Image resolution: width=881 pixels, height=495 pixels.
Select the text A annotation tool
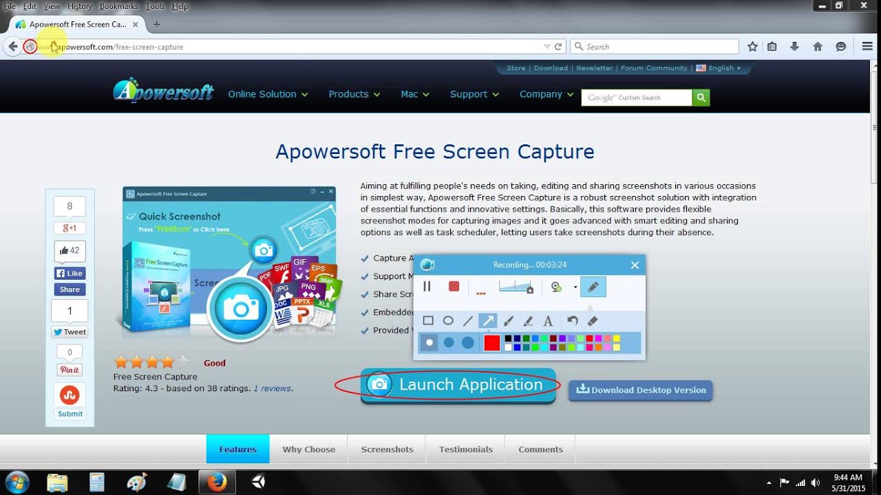point(548,321)
